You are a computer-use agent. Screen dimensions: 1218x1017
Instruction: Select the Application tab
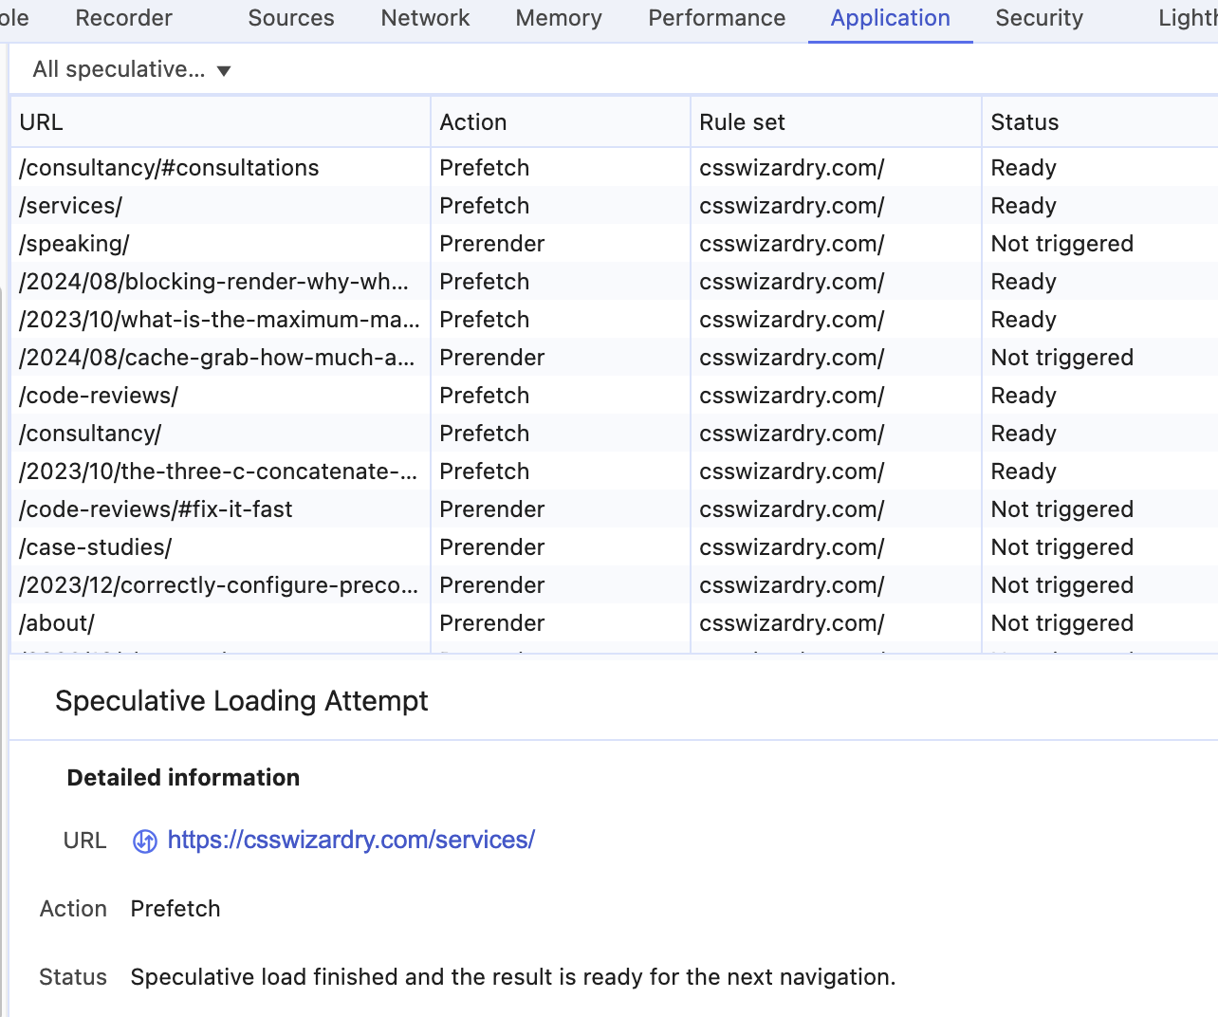(x=890, y=18)
